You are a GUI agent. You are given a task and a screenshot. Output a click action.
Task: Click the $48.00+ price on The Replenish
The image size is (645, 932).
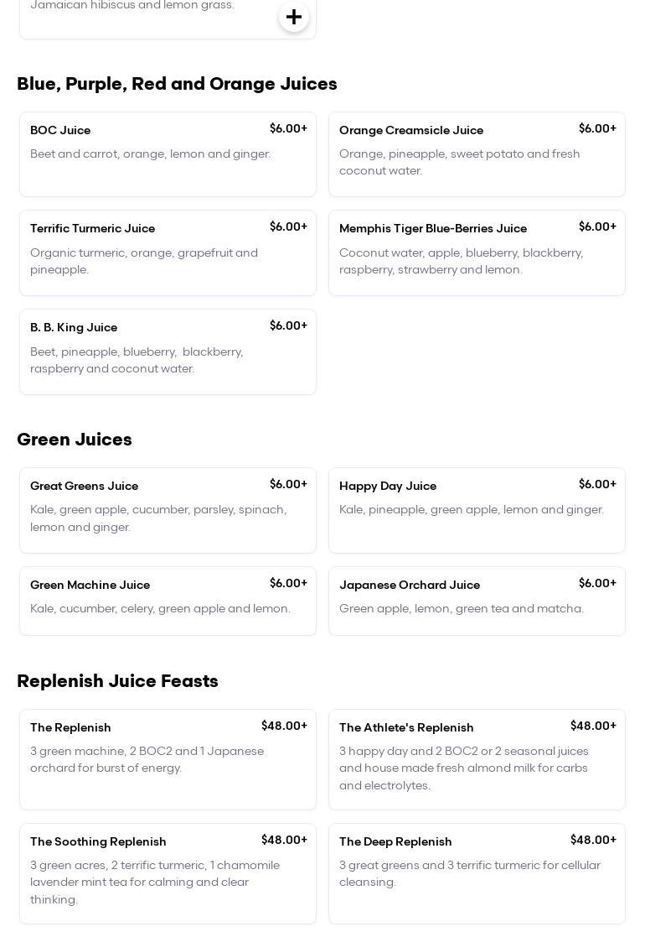[x=284, y=726]
